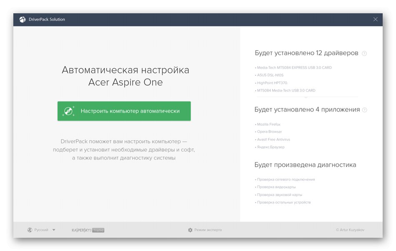
Task: Open help icon next to 12 драйверов heading
Action: pos(364,53)
